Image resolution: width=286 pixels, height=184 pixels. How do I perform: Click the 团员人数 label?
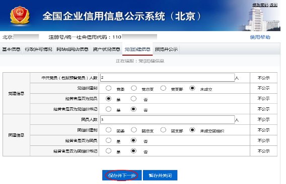(x=90, y=119)
